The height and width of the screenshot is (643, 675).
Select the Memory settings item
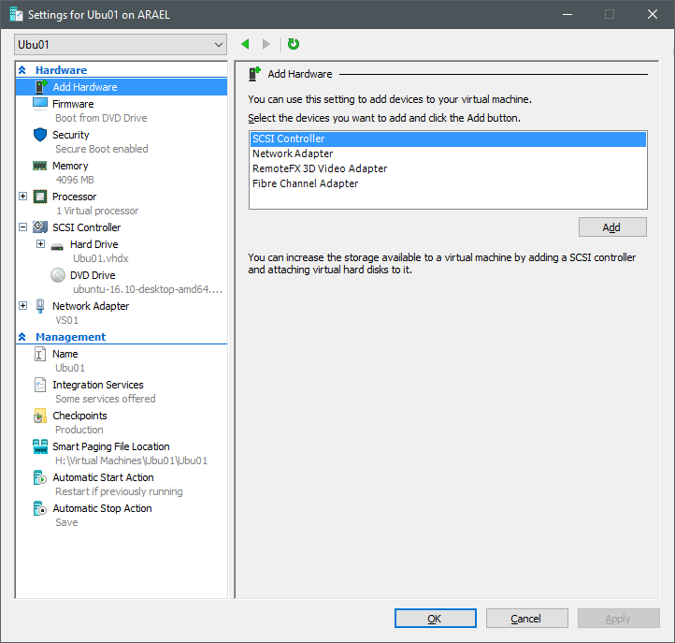click(x=70, y=166)
